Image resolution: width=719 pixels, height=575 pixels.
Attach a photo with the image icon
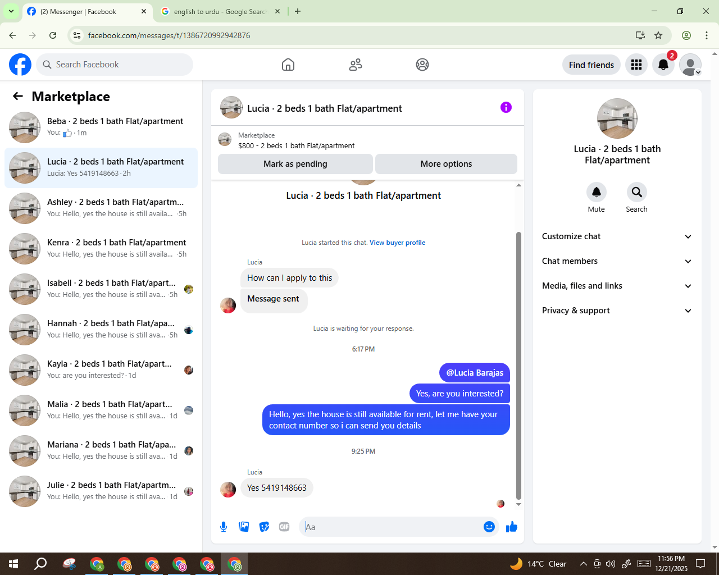(x=244, y=527)
